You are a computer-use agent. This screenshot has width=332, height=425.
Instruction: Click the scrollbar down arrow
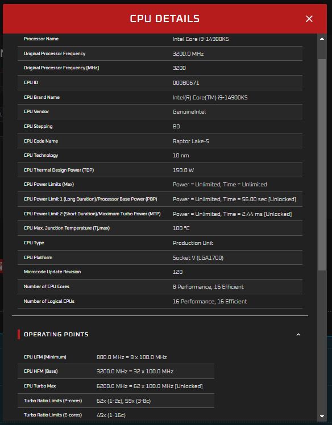pyautogui.click(x=322, y=416)
